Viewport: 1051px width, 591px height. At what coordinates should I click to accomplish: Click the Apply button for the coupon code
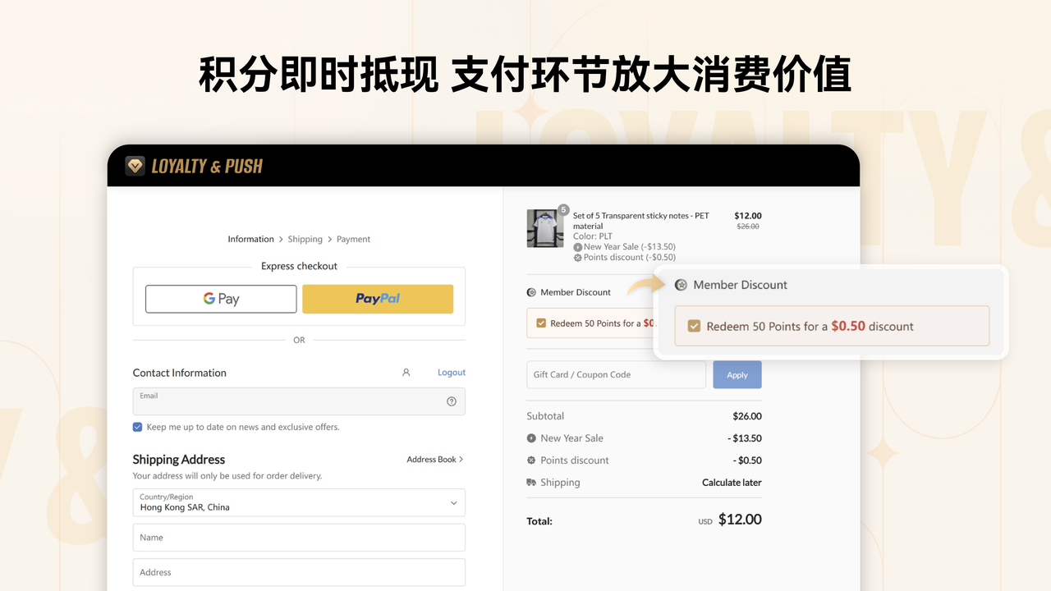point(737,374)
